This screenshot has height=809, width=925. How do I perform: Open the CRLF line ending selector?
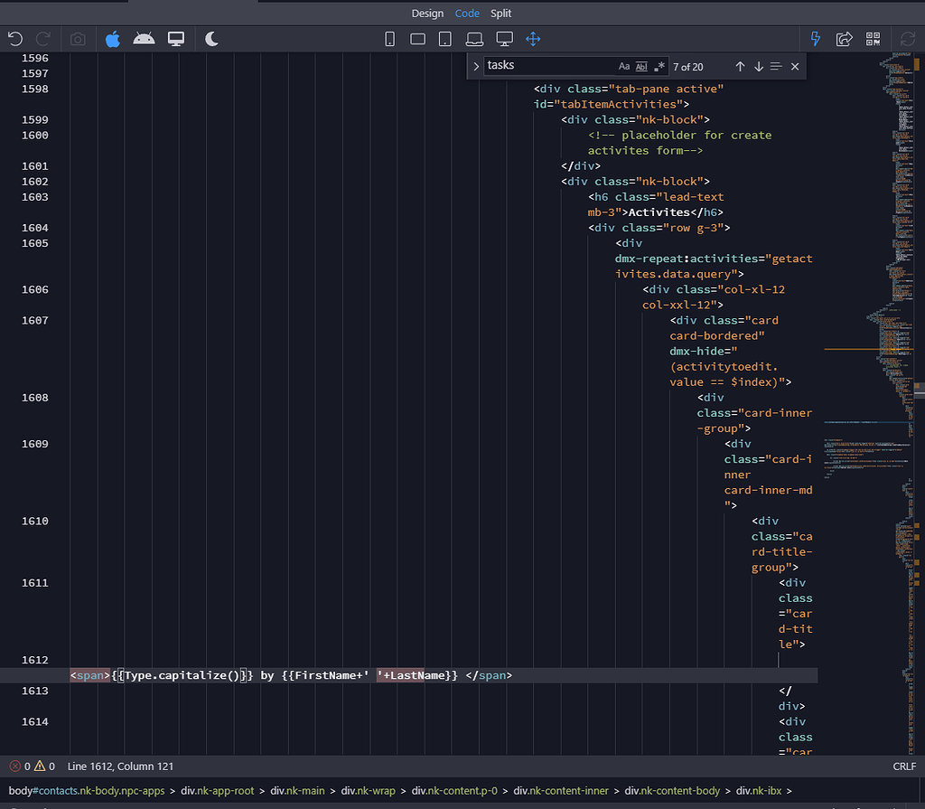(x=904, y=766)
